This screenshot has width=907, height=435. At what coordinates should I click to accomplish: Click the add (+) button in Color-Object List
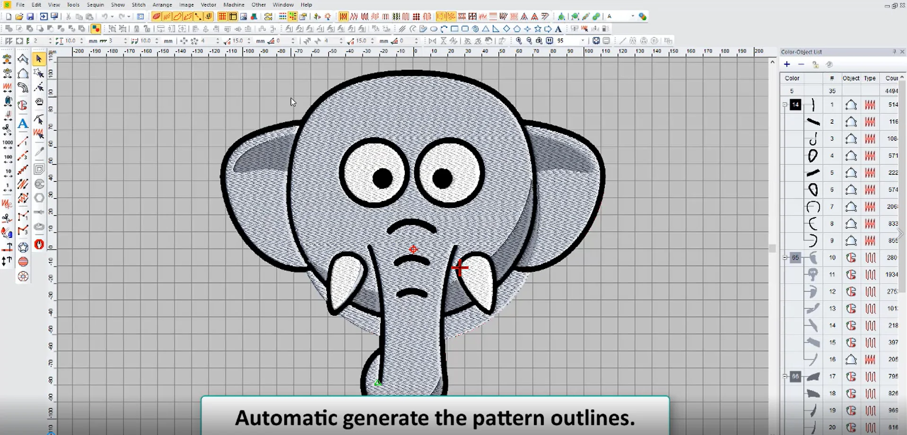pos(787,64)
